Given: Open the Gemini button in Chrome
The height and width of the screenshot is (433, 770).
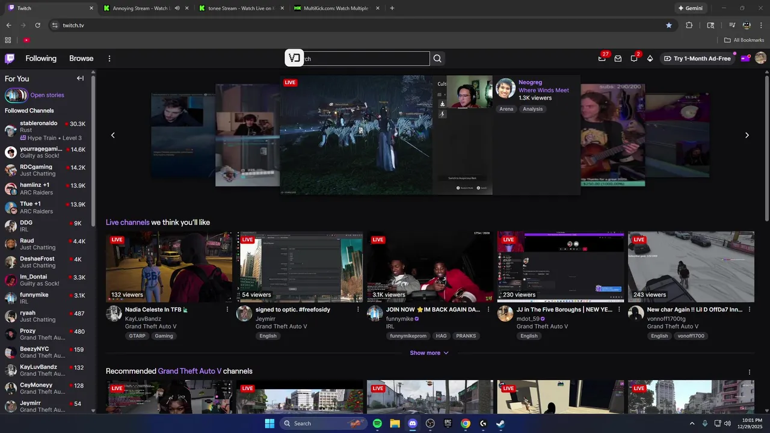Looking at the screenshot, I should (x=690, y=8).
